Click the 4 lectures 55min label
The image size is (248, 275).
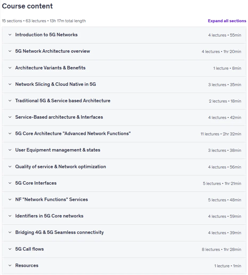tap(225, 35)
